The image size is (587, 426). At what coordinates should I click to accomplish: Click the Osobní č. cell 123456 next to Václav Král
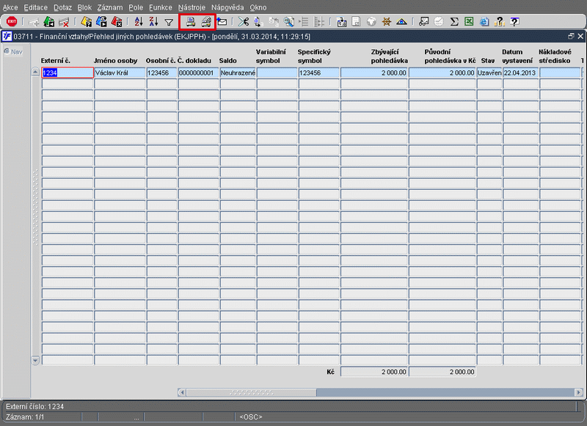[x=161, y=73]
